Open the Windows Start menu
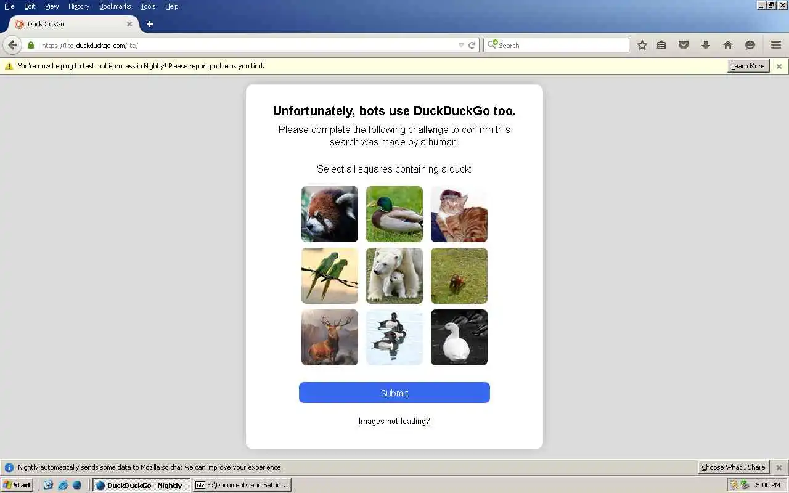789x493 pixels. coord(17,485)
